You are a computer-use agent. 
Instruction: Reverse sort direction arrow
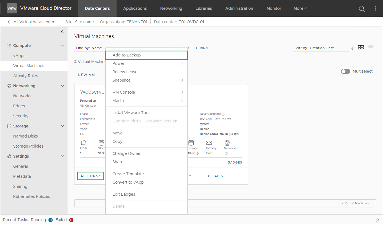(x=353, y=48)
